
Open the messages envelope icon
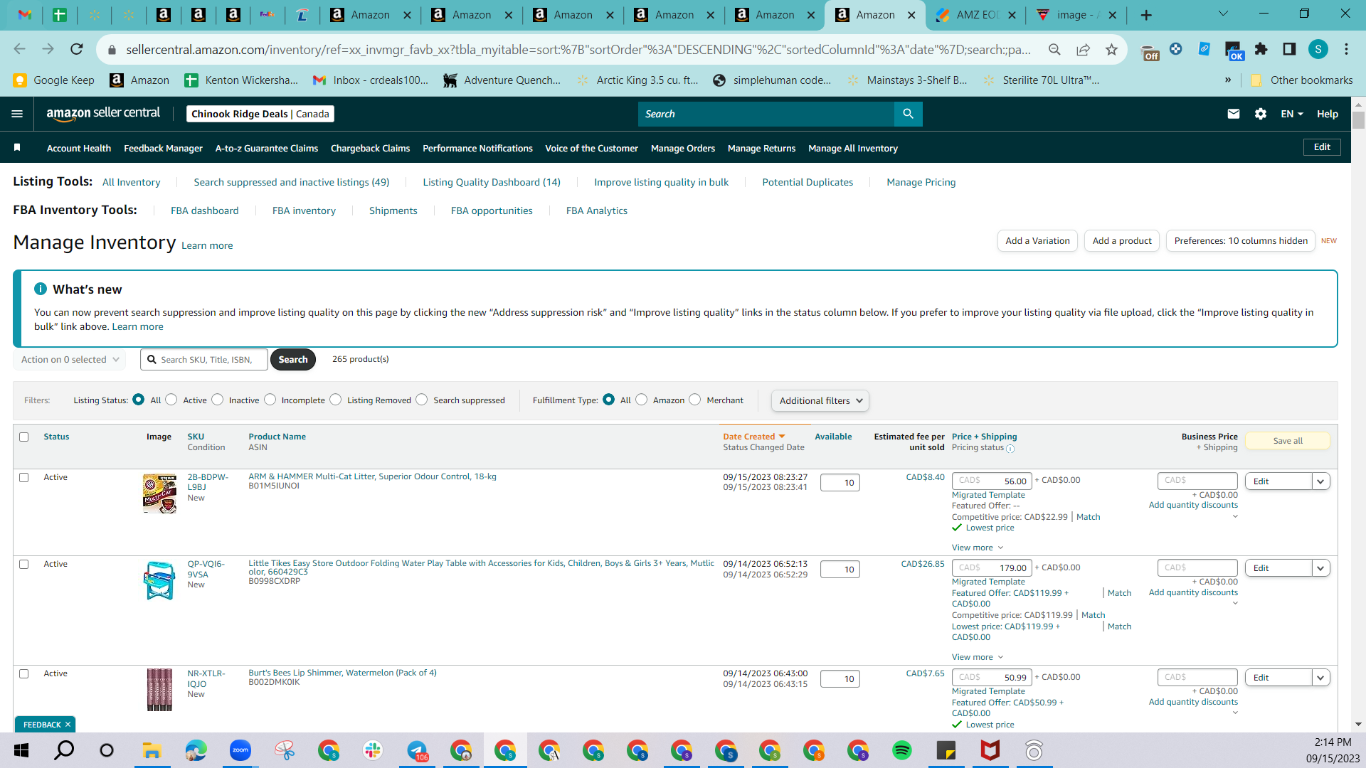[1234, 114]
